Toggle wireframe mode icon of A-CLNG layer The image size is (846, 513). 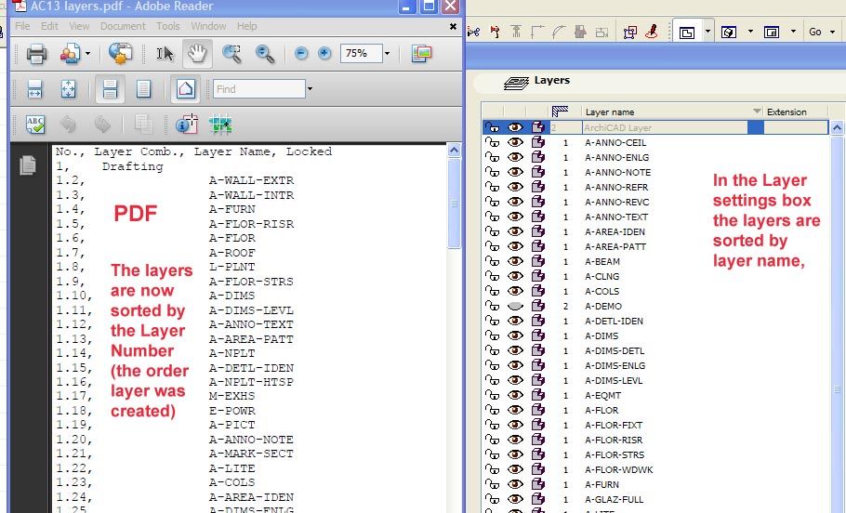[x=538, y=276]
